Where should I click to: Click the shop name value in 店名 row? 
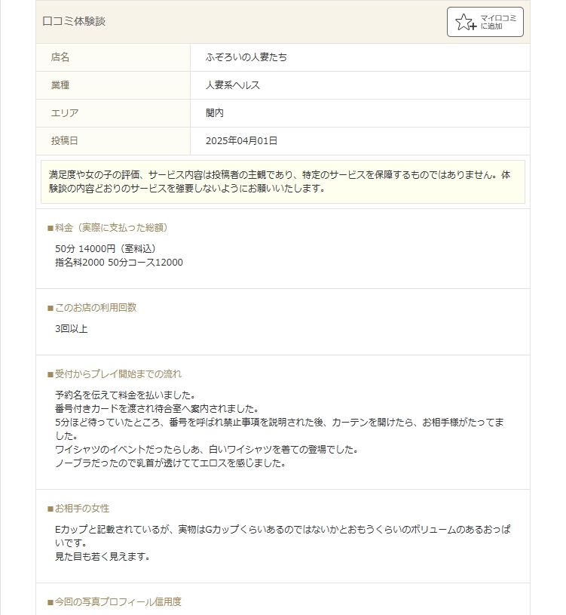[x=246, y=57]
